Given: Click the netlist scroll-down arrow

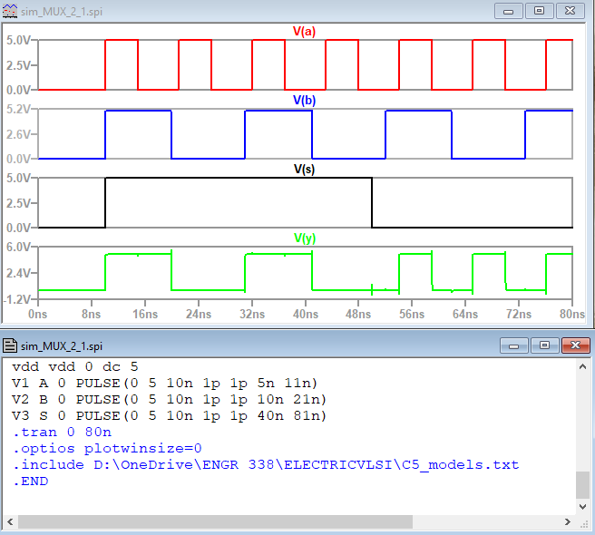Looking at the screenshot, I should click(x=582, y=506).
